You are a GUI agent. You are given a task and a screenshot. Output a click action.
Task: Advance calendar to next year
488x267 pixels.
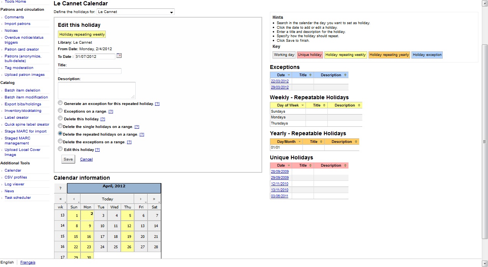click(154, 199)
